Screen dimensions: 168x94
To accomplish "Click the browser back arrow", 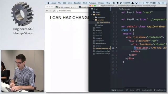I will coord(47,11).
